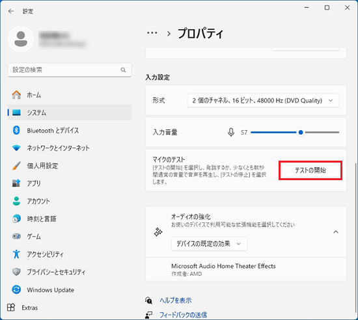The image size is (358, 320).
Task: Click the input volume value 57
Action: [244, 132]
